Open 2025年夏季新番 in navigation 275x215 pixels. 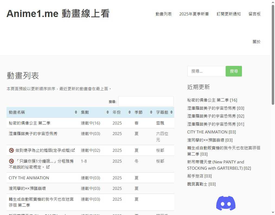(194, 14)
